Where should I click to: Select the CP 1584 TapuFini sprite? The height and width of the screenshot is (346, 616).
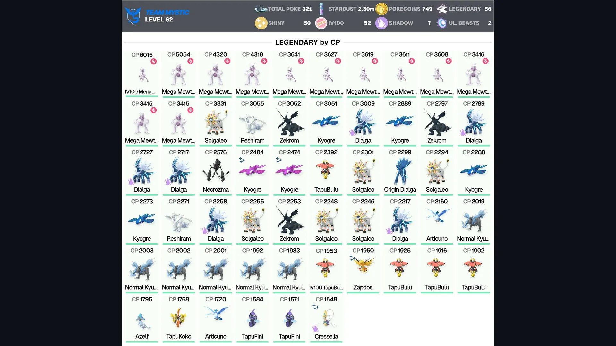252,319
